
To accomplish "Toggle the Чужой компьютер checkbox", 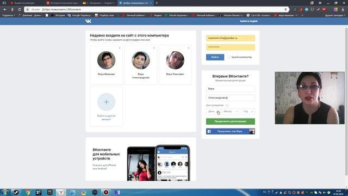I will 229,57.
